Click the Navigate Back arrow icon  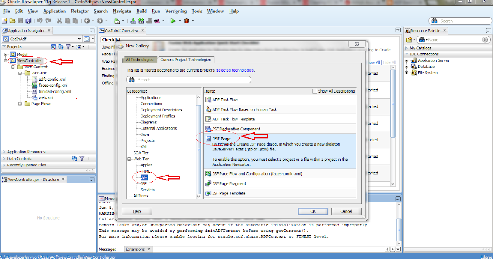coord(87,21)
